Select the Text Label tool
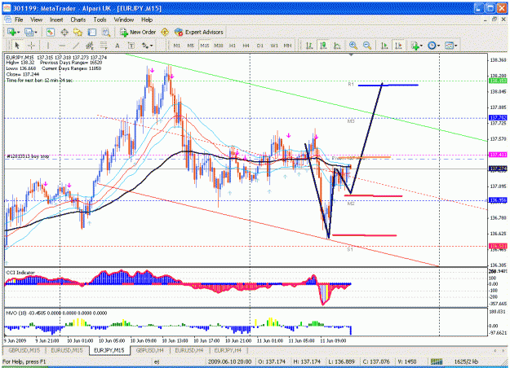 131,46
